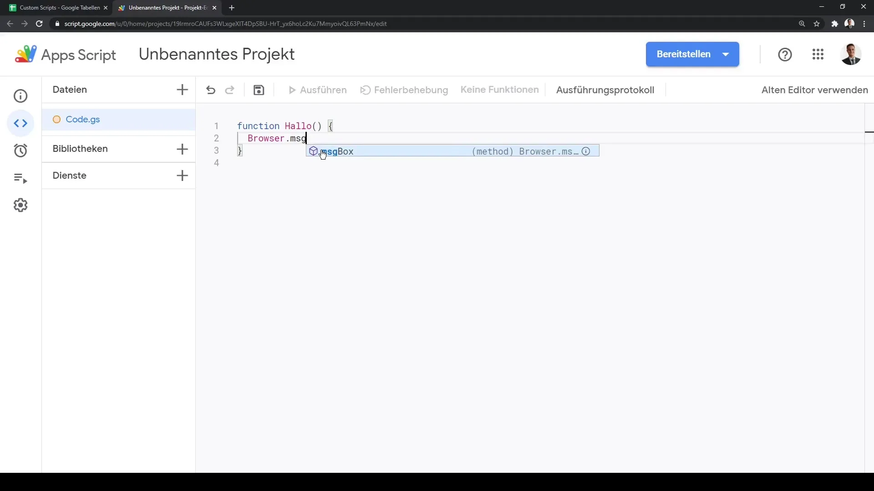The width and height of the screenshot is (874, 491).
Task: Undo the last edit
Action: click(x=210, y=90)
